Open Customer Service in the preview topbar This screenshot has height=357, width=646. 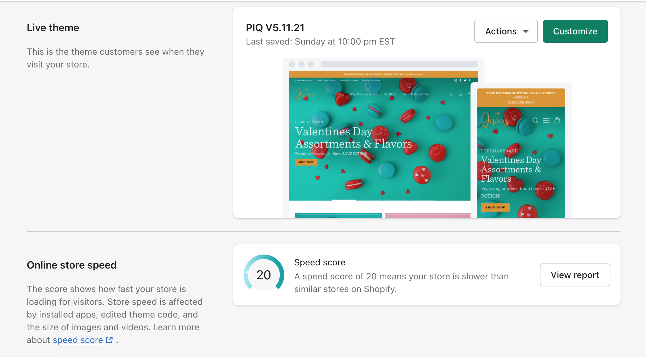304,80
